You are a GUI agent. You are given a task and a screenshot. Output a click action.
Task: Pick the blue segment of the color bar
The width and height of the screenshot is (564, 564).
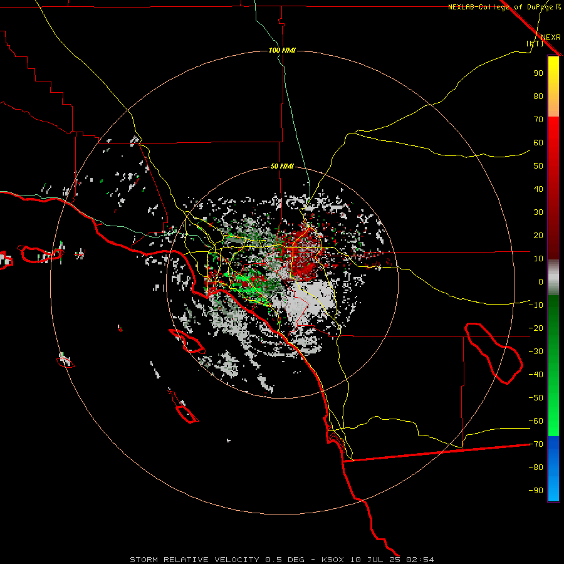[x=553, y=468]
